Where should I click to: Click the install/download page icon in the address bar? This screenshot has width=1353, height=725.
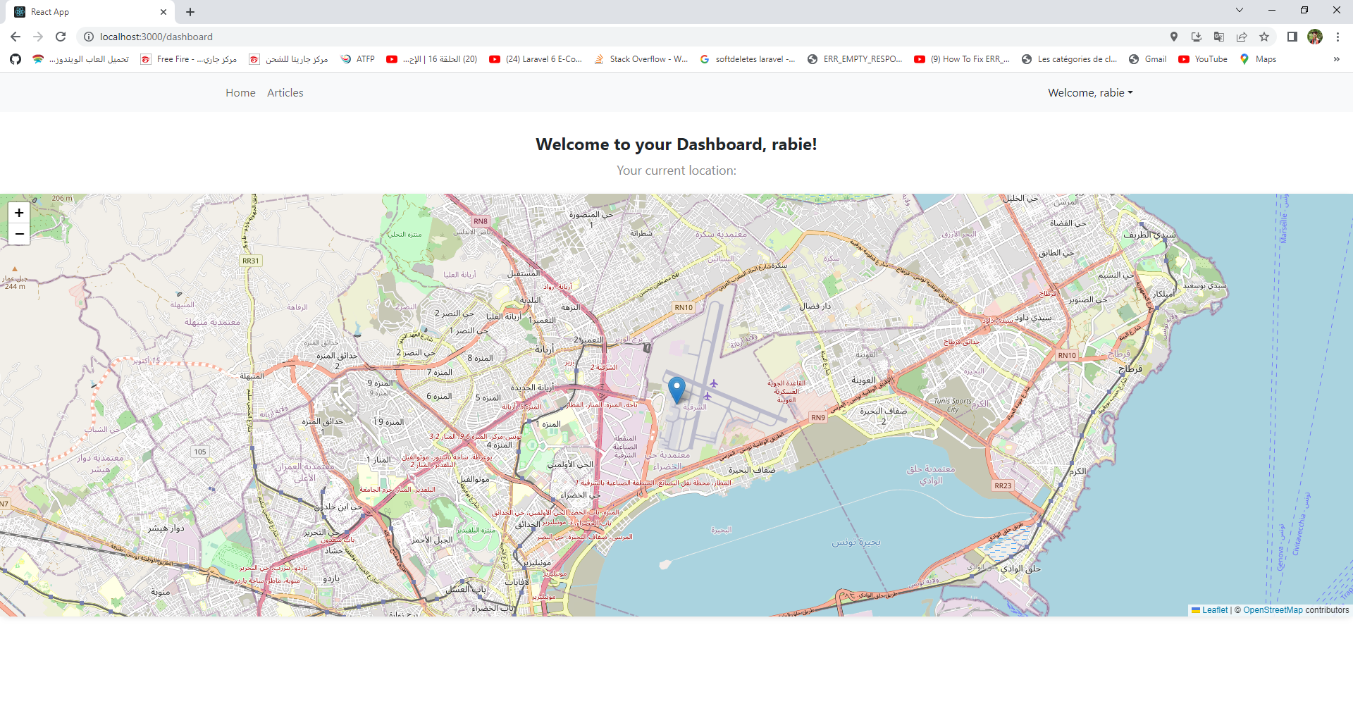coord(1196,37)
